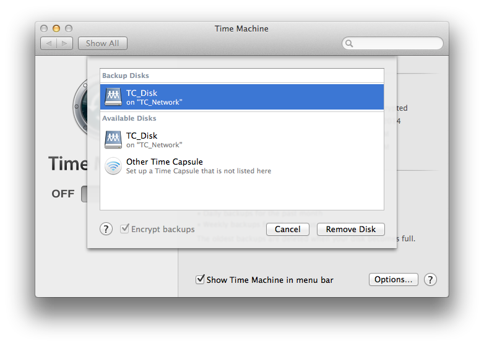484x346 pixels.
Task: Click the forward navigation arrow
Action: click(64, 43)
